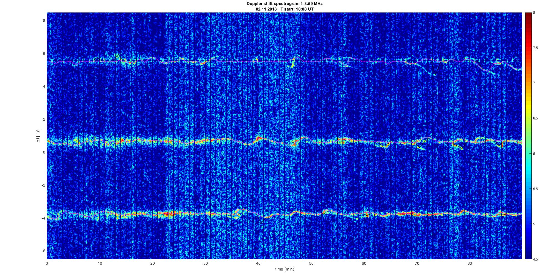Click the colorbar tick label 7
Image resolution: width=555 pixels, height=278 pixels.
(534, 83)
